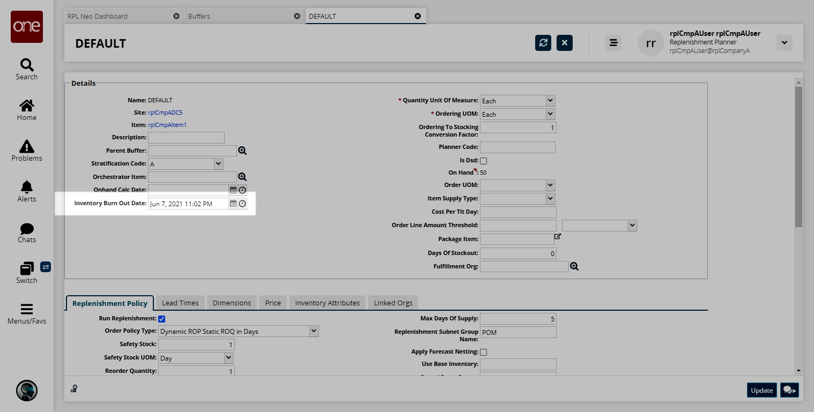Click lookup magnifier next to Parent Buffer

click(242, 151)
